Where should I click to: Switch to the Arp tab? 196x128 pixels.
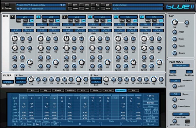(133, 90)
